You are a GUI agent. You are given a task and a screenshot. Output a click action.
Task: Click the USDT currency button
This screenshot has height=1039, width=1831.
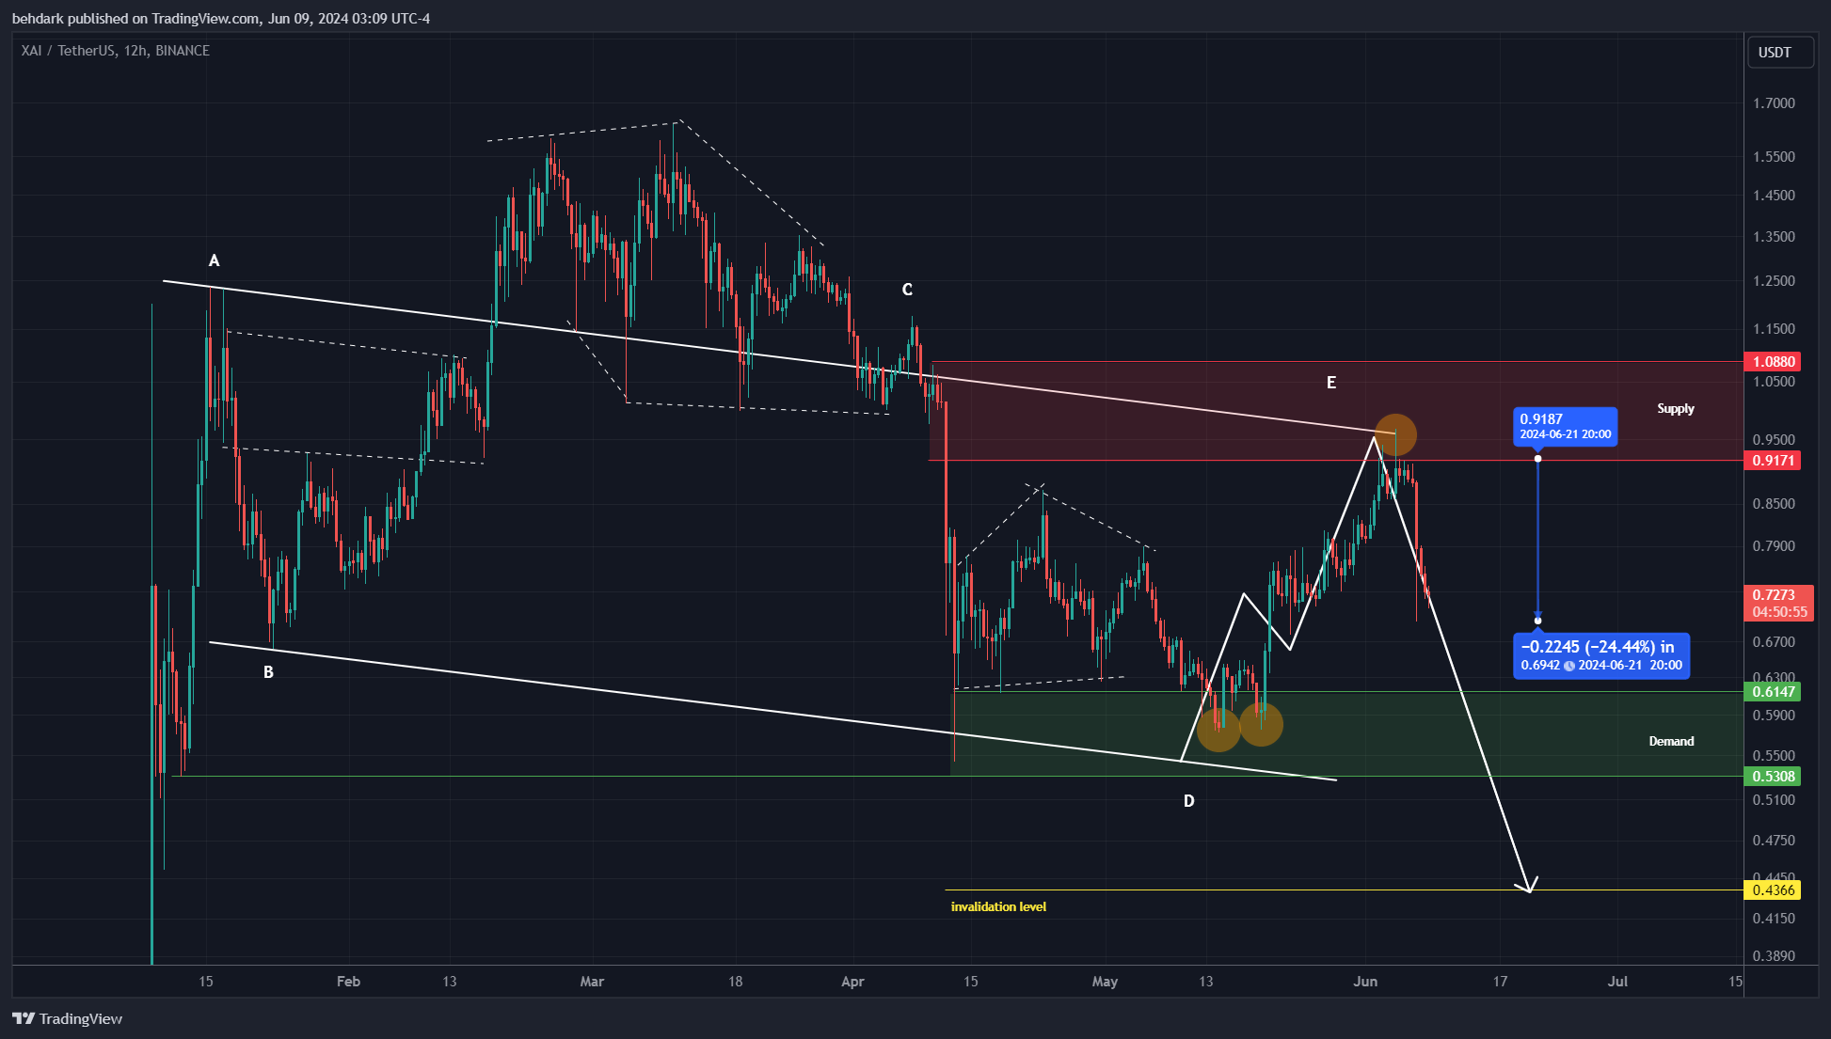pyautogui.click(x=1778, y=53)
